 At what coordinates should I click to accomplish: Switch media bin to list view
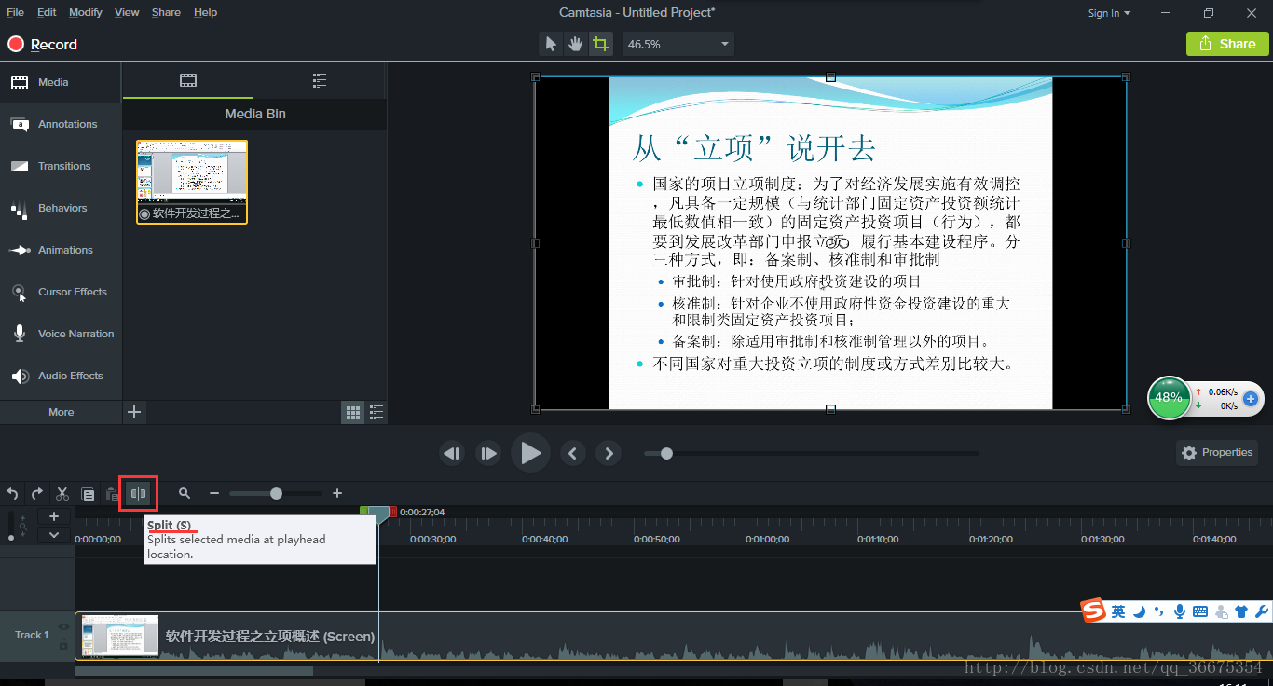pyautogui.click(x=376, y=412)
